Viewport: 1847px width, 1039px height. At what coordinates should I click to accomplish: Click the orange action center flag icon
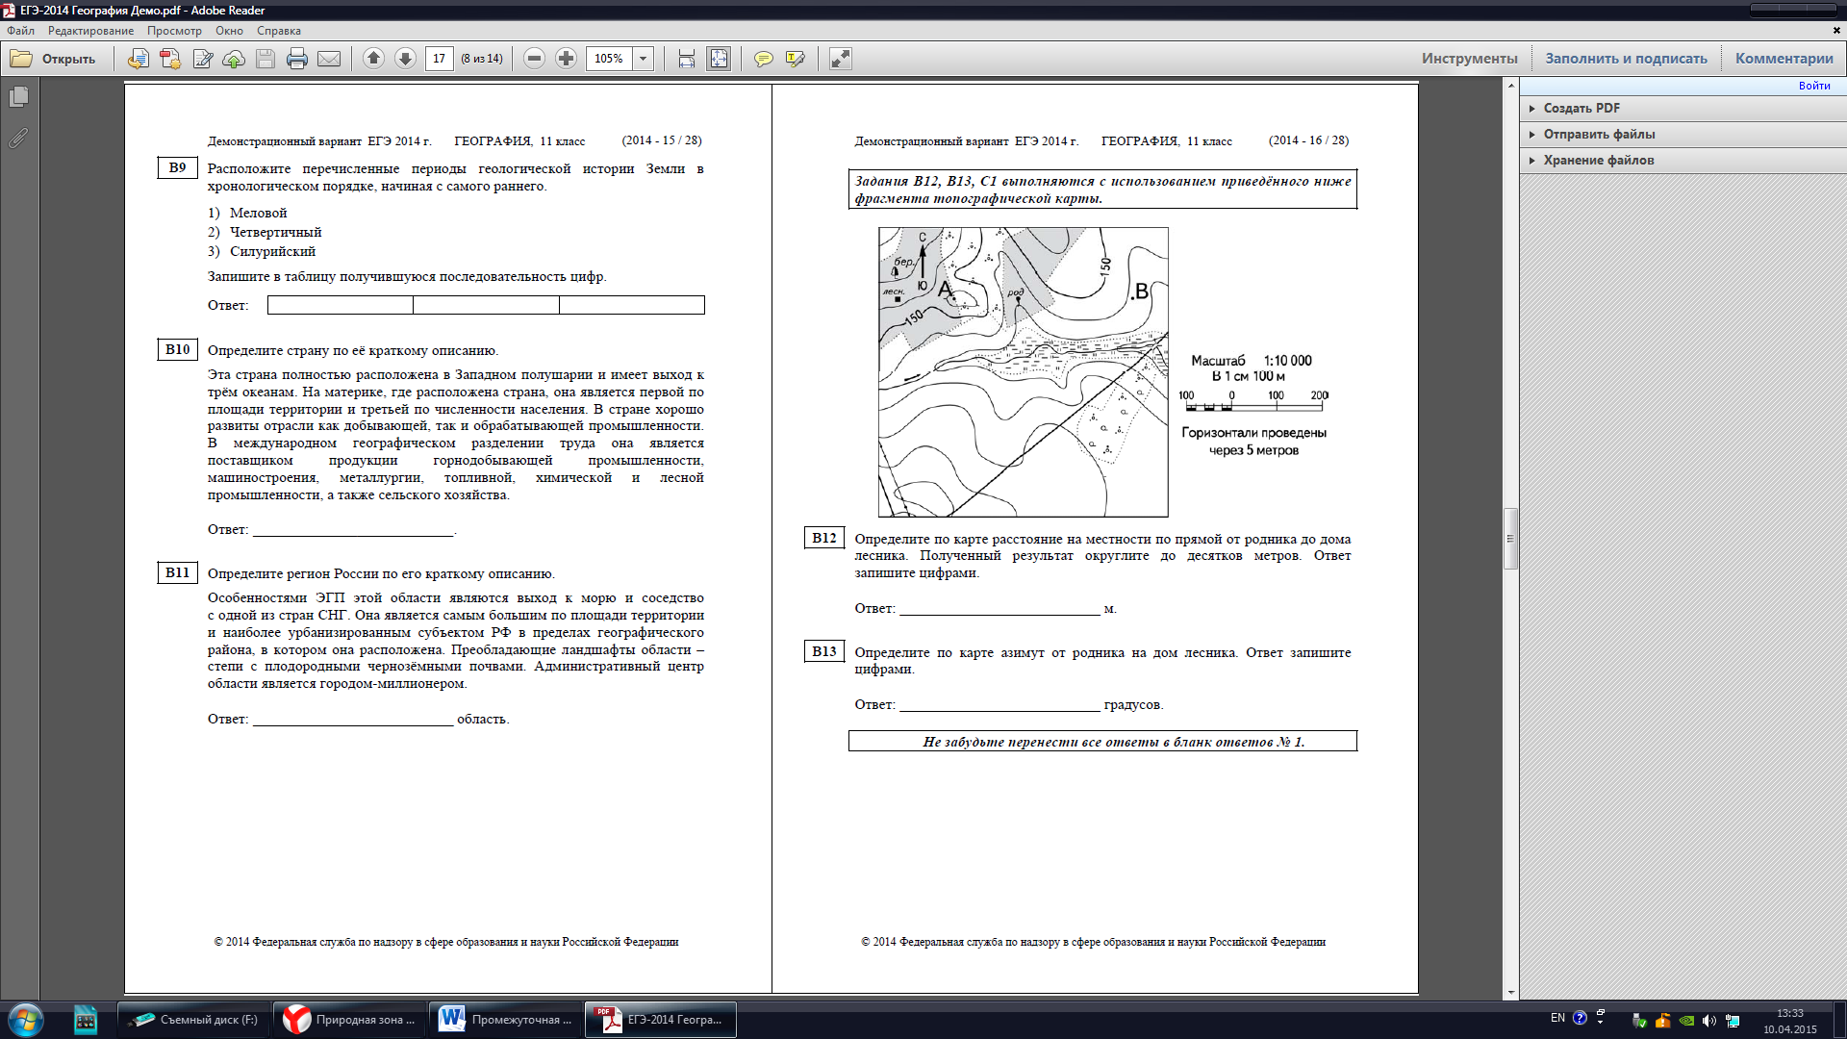coord(1662,1021)
